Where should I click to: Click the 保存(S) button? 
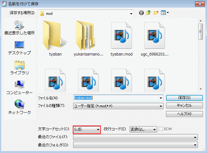tap(184, 98)
